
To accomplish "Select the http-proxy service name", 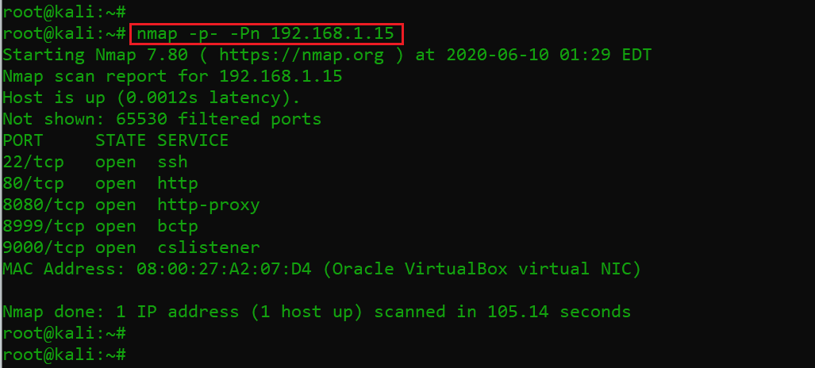I will (x=208, y=205).
